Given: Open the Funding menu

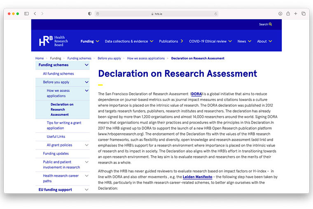Looking at the screenshot, I should [x=87, y=41].
